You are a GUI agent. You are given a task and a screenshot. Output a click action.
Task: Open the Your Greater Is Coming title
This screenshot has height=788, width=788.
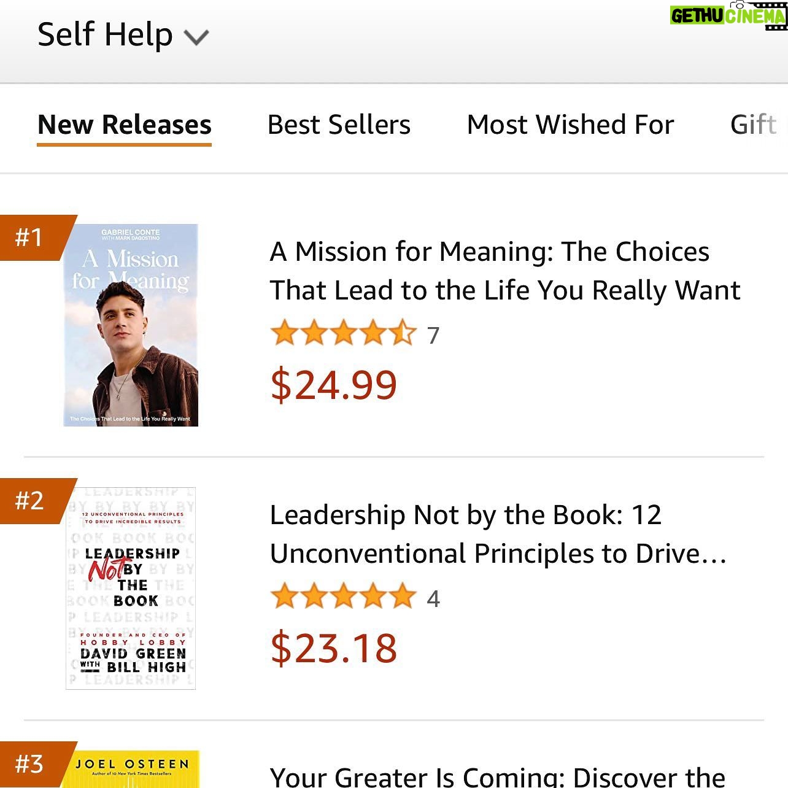coord(497,776)
